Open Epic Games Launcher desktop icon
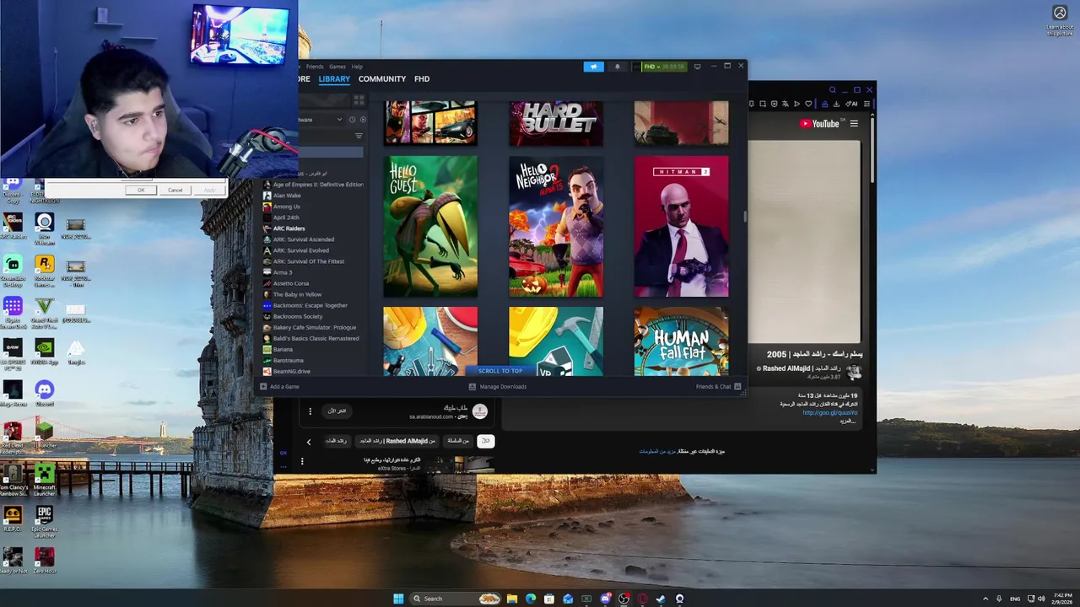The image size is (1080, 607). point(44,521)
